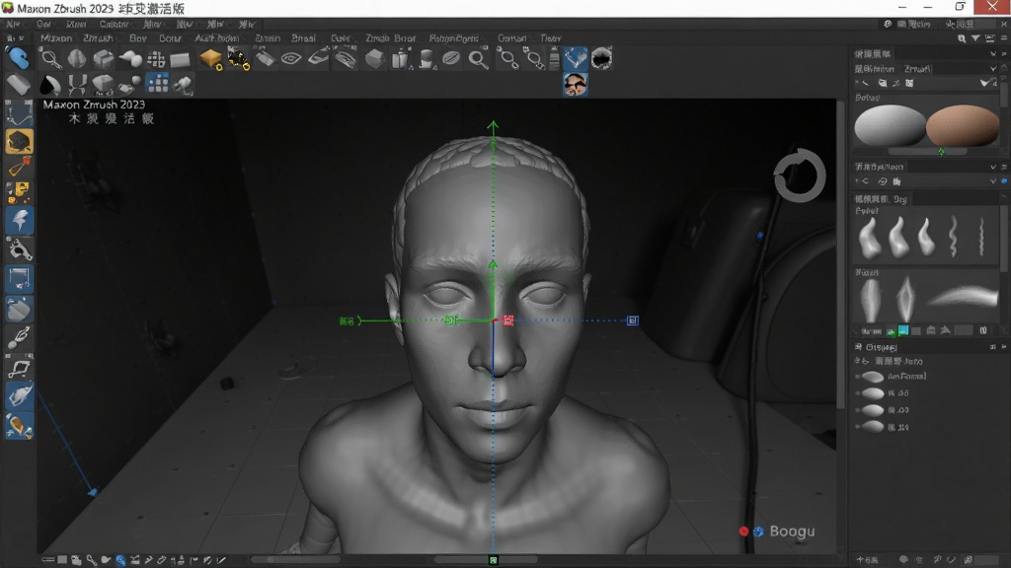Toggle the blue highlighted tool near sidebar bottom
Screen dimensions: 1011x568
(x=20, y=396)
